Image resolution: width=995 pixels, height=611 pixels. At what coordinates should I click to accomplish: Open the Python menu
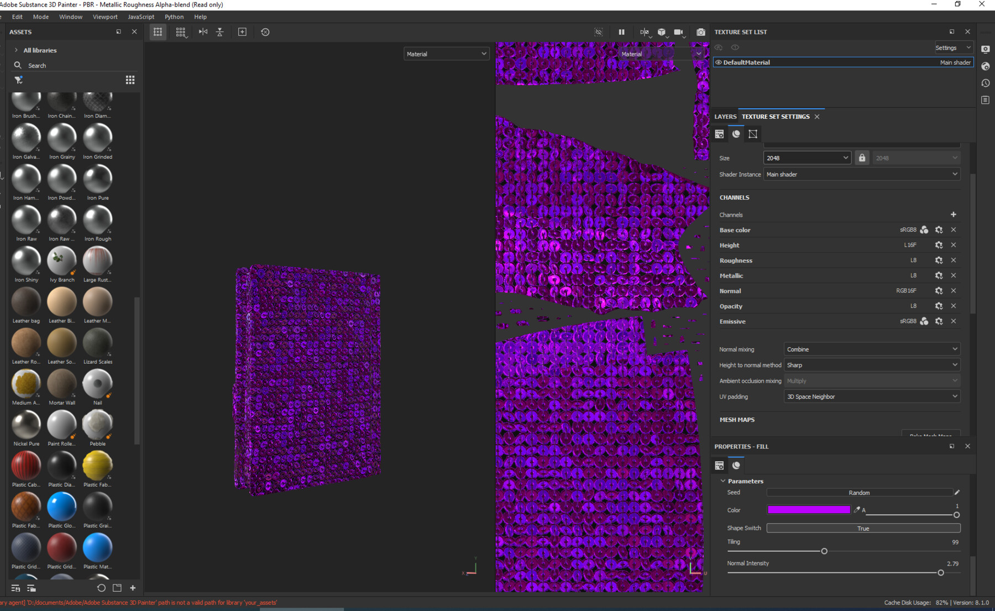174,17
